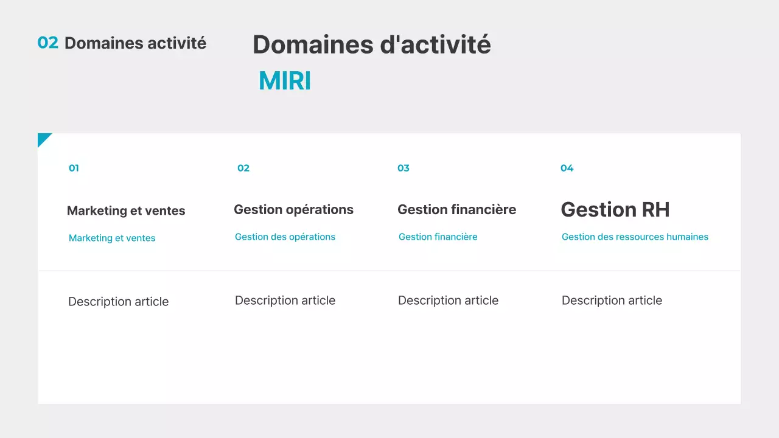Click the teal "02" beside "Domaines activité"
This screenshot has width=779, height=438.
click(48, 43)
